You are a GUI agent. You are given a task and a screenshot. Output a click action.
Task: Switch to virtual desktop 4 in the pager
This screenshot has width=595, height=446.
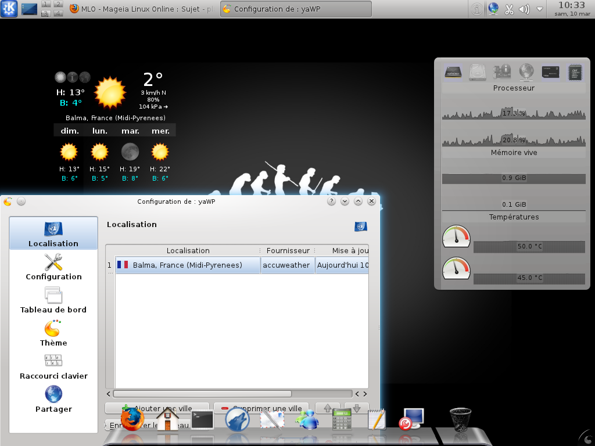coord(58,13)
